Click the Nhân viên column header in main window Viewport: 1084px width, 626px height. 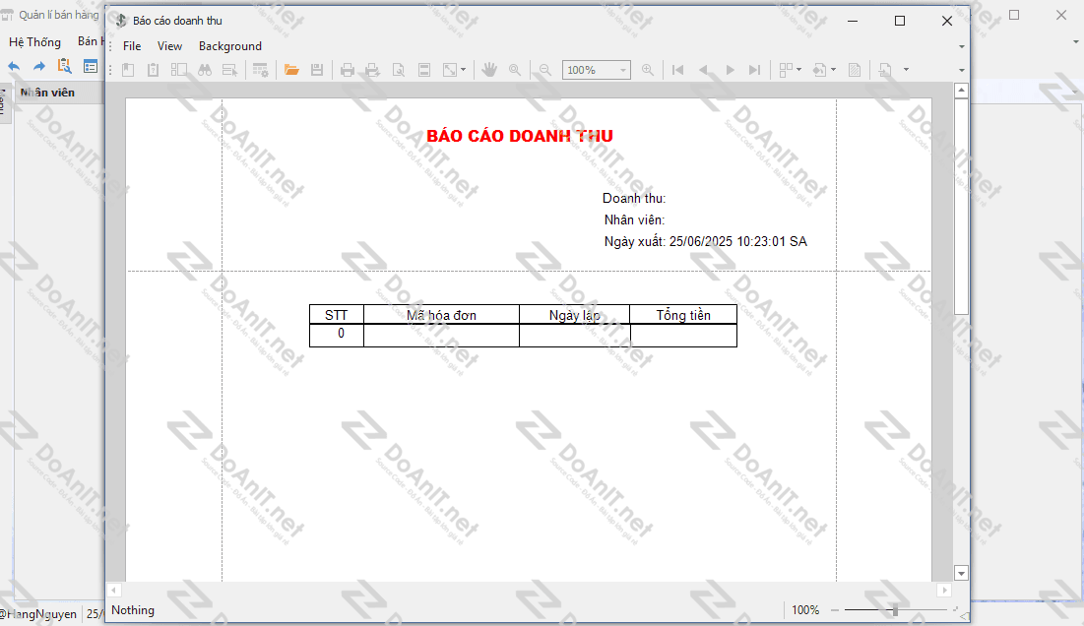(x=47, y=93)
